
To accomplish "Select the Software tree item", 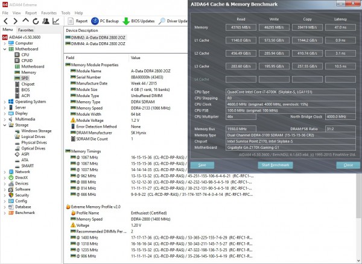I will click(19, 189).
